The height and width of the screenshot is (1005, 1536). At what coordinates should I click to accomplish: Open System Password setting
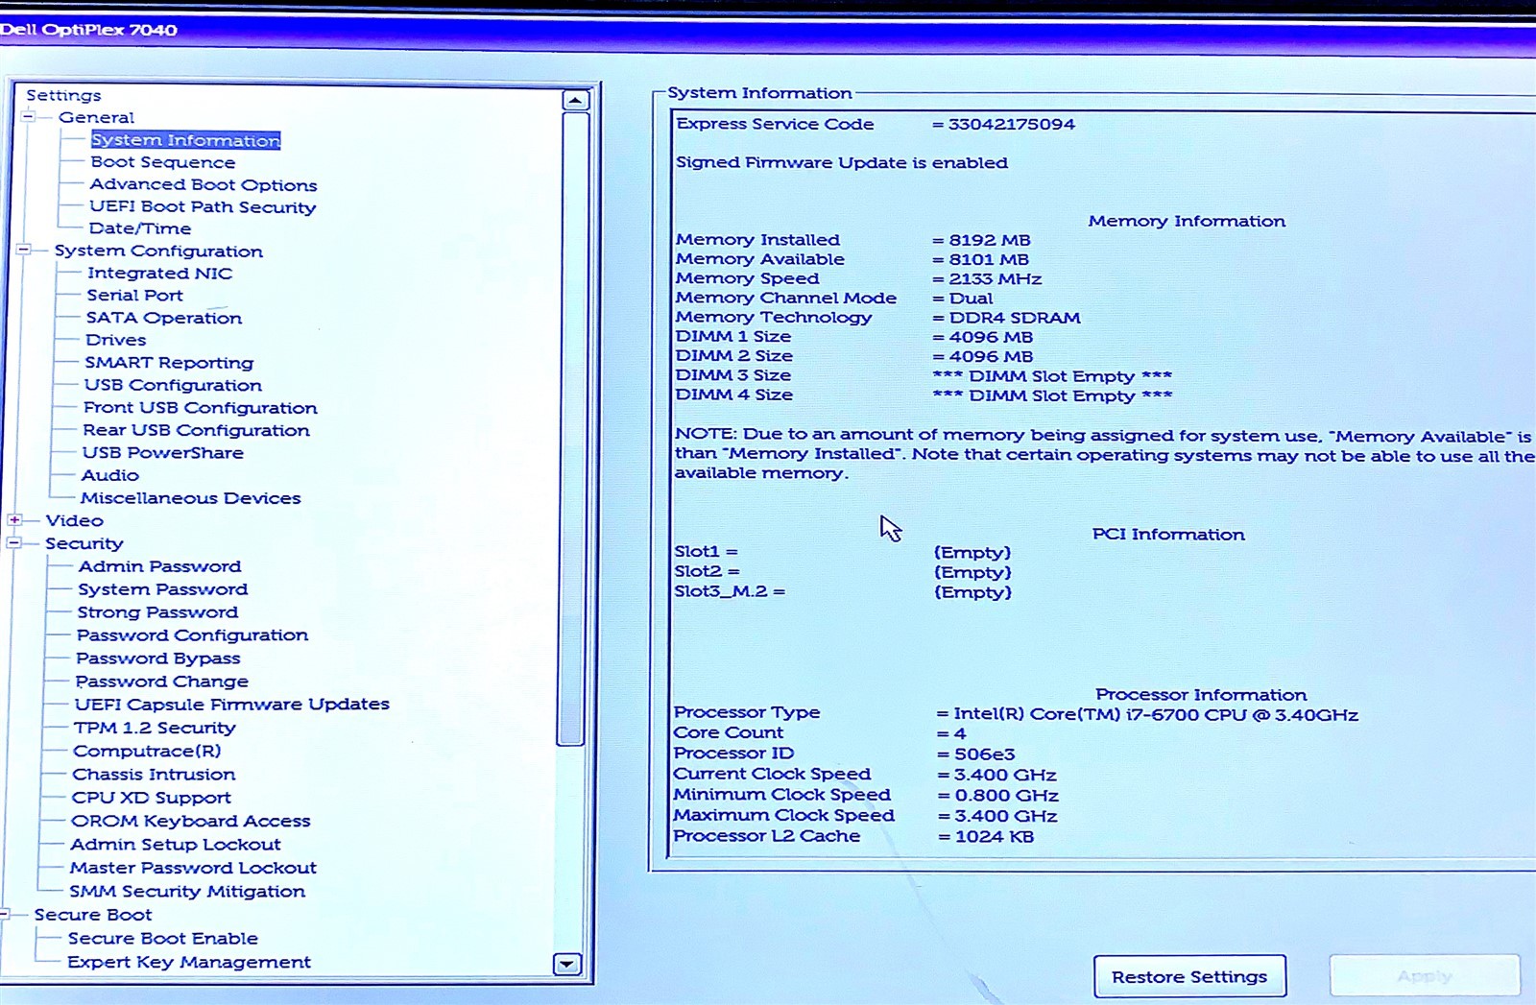click(x=163, y=589)
